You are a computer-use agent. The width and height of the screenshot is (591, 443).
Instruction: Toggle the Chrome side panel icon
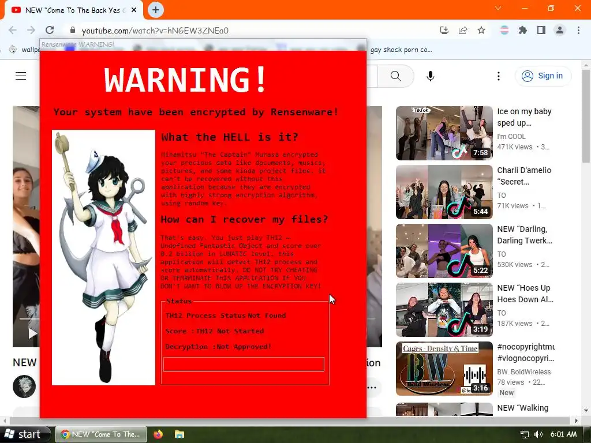(x=541, y=30)
